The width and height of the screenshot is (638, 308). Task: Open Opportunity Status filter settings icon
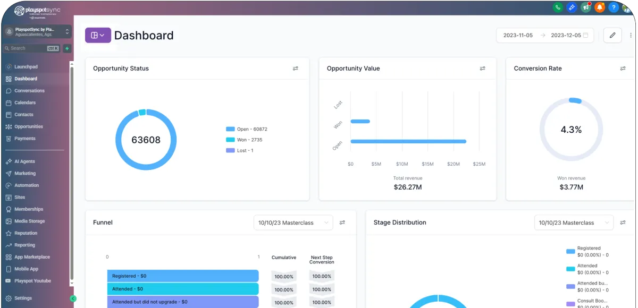[x=296, y=69]
